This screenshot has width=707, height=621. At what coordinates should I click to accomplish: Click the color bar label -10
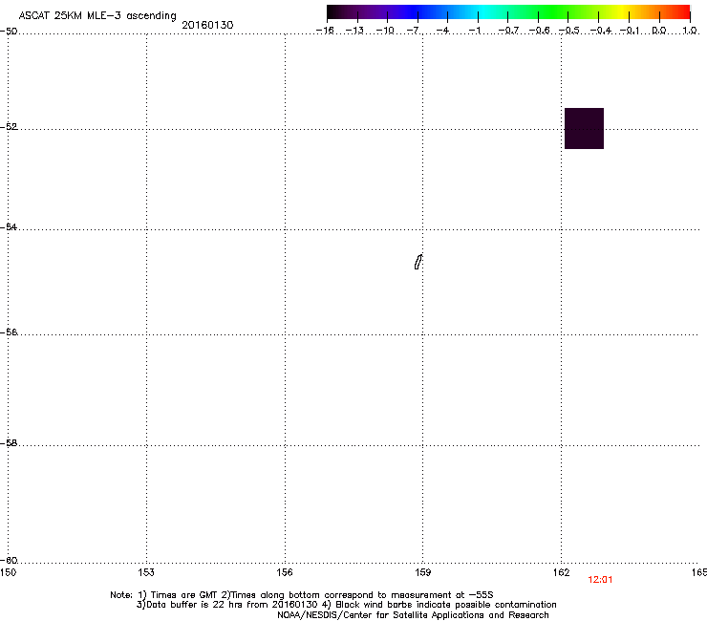click(x=385, y=31)
